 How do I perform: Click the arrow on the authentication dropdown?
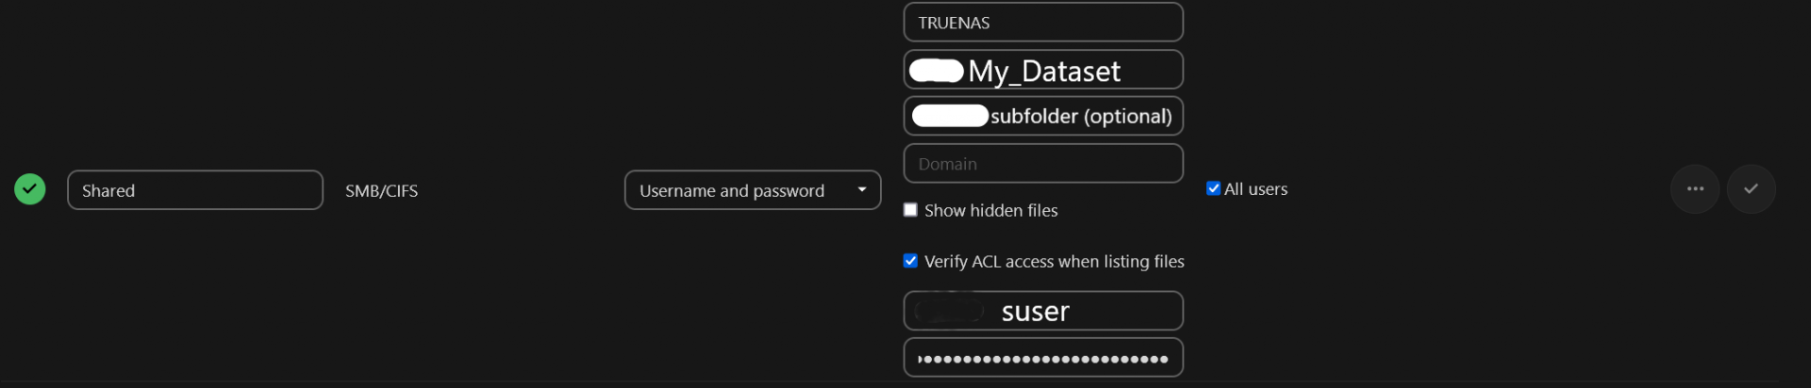click(861, 190)
